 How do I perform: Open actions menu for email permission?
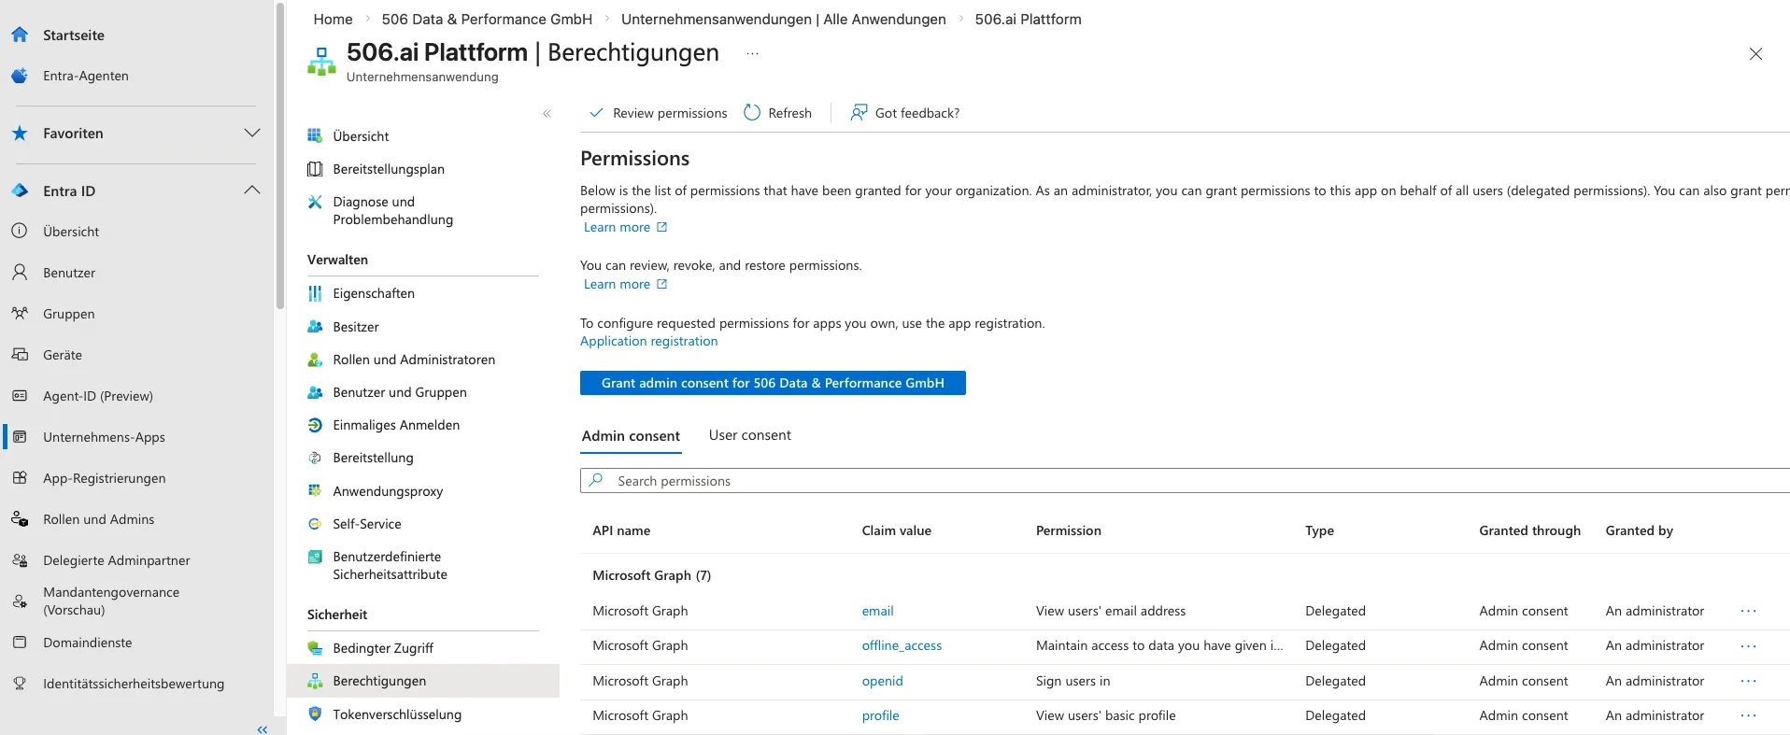(1748, 611)
